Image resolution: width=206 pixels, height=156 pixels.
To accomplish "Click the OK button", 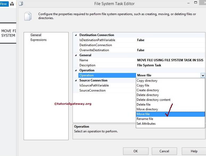I will click(x=136, y=151).
